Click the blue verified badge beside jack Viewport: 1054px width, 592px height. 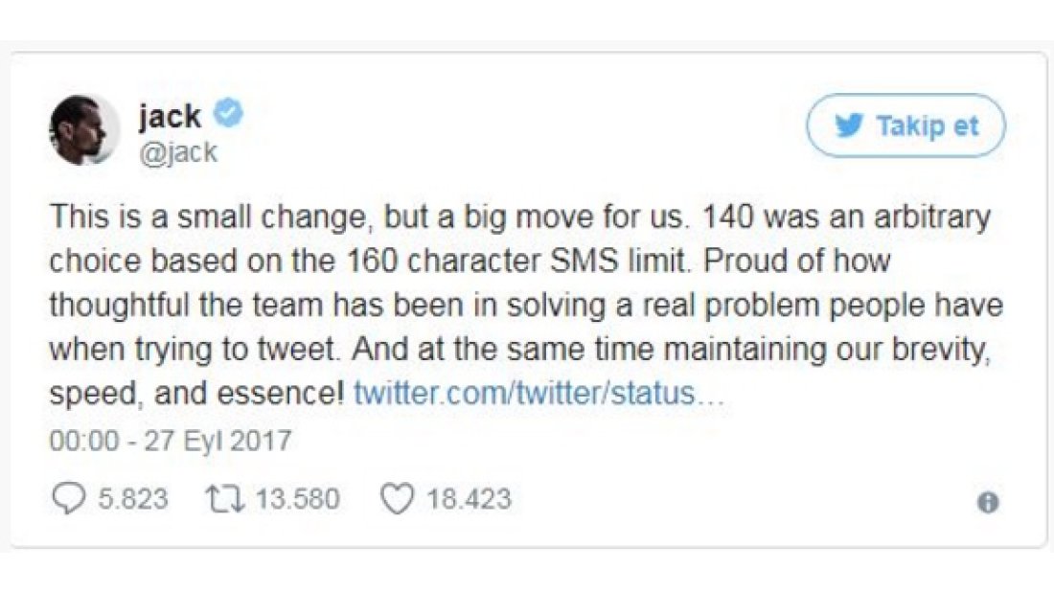click(228, 115)
